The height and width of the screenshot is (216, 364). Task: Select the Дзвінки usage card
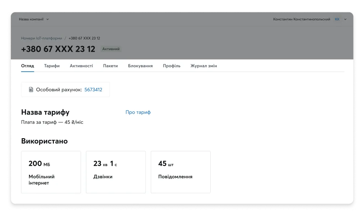click(116, 172)
